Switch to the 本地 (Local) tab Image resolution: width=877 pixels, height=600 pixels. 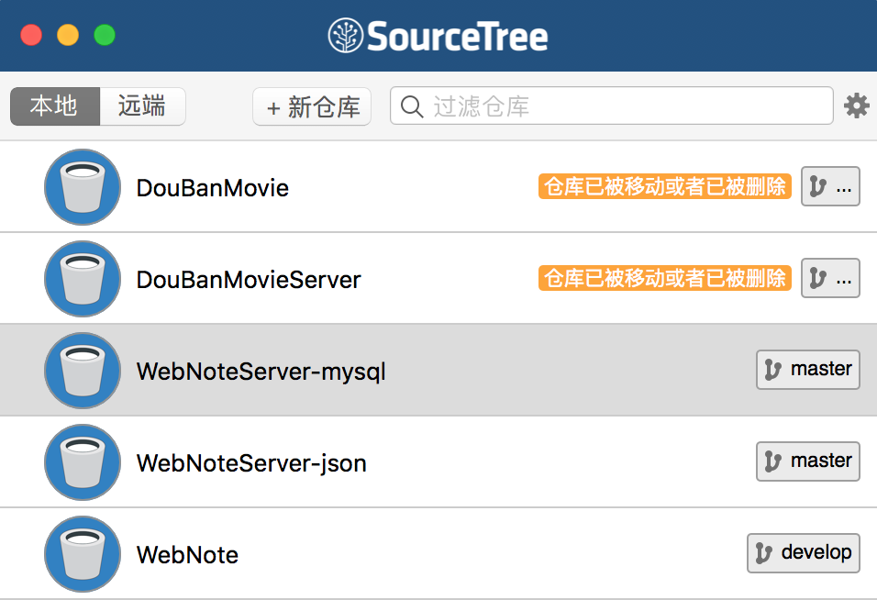tap(54, 106)
